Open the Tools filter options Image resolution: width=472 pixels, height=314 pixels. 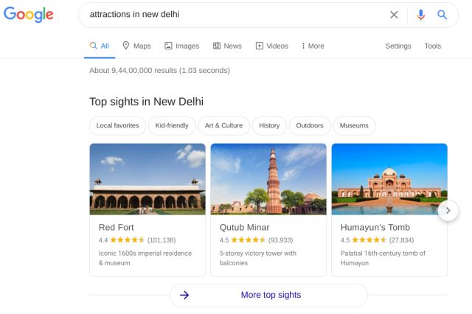pos(433,46)
